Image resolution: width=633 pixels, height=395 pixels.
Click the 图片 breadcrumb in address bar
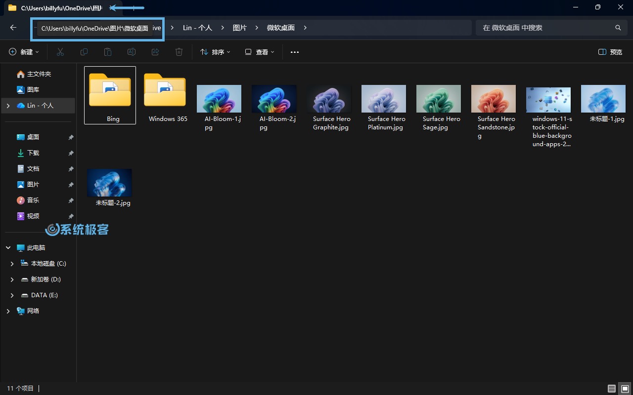click(240, 28)
